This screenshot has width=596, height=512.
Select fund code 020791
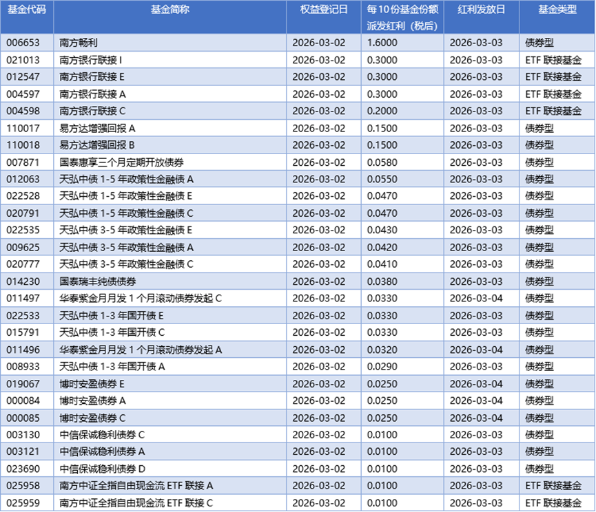pos(23,213)
